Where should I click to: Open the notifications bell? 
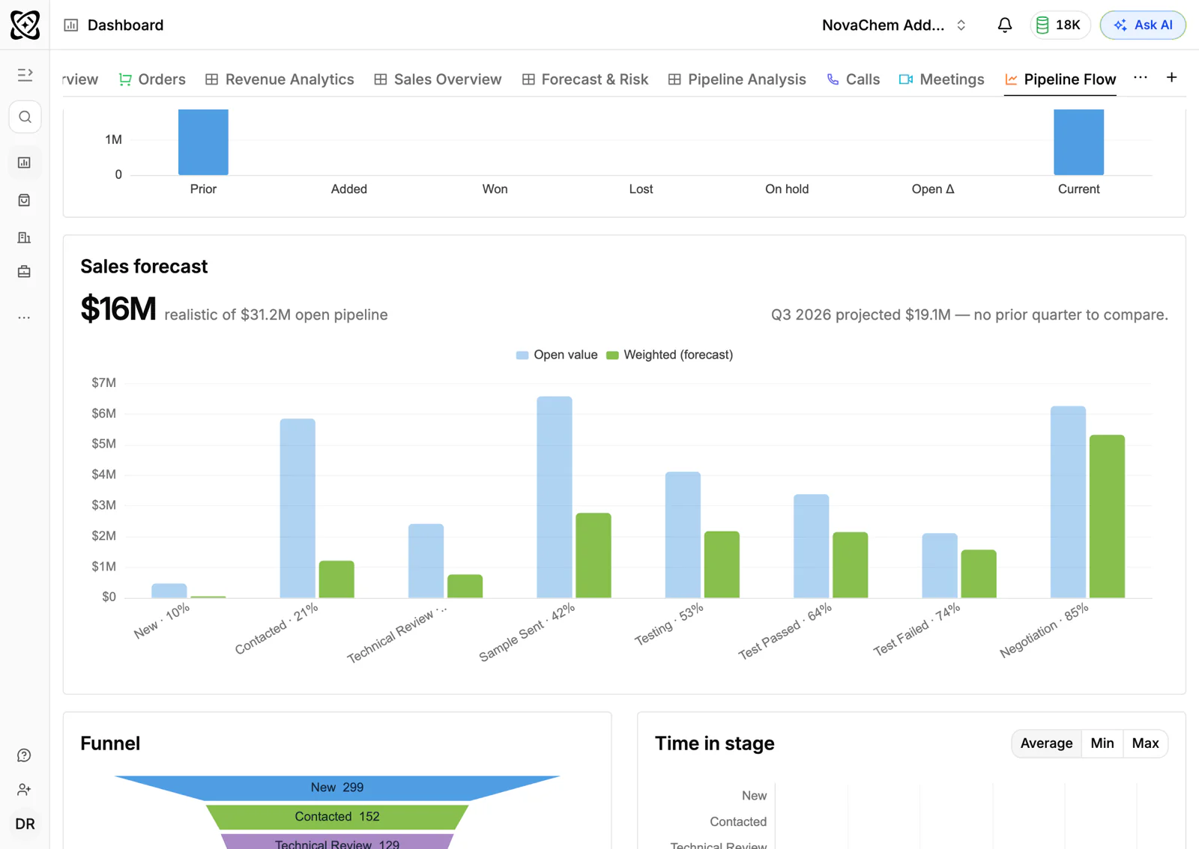pos(1005,25)
